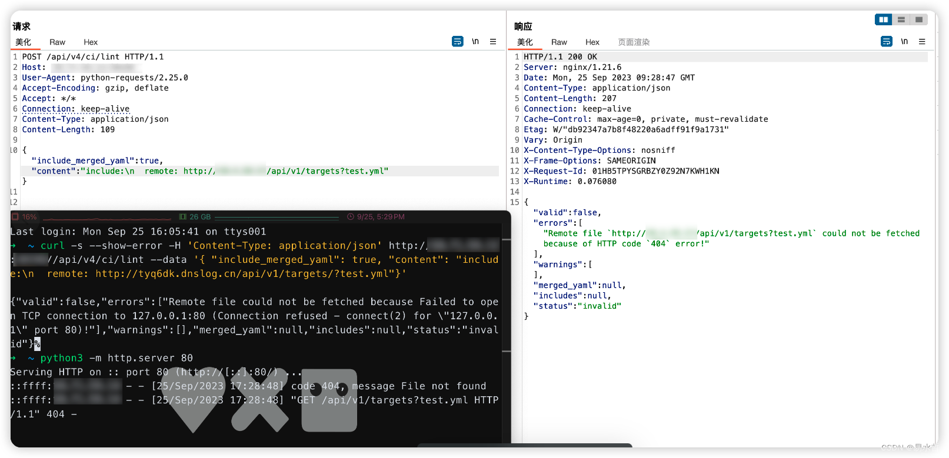Viewport: 949px width, 458px height.
Task: Toggle show non-printable \n in response panel
Action: point(904,42)
